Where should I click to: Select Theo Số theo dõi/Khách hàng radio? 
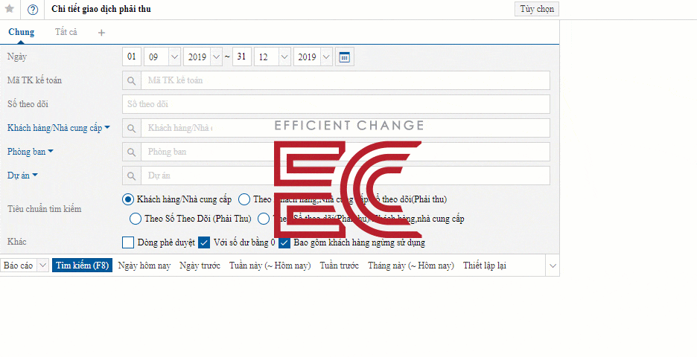(264, 219)
